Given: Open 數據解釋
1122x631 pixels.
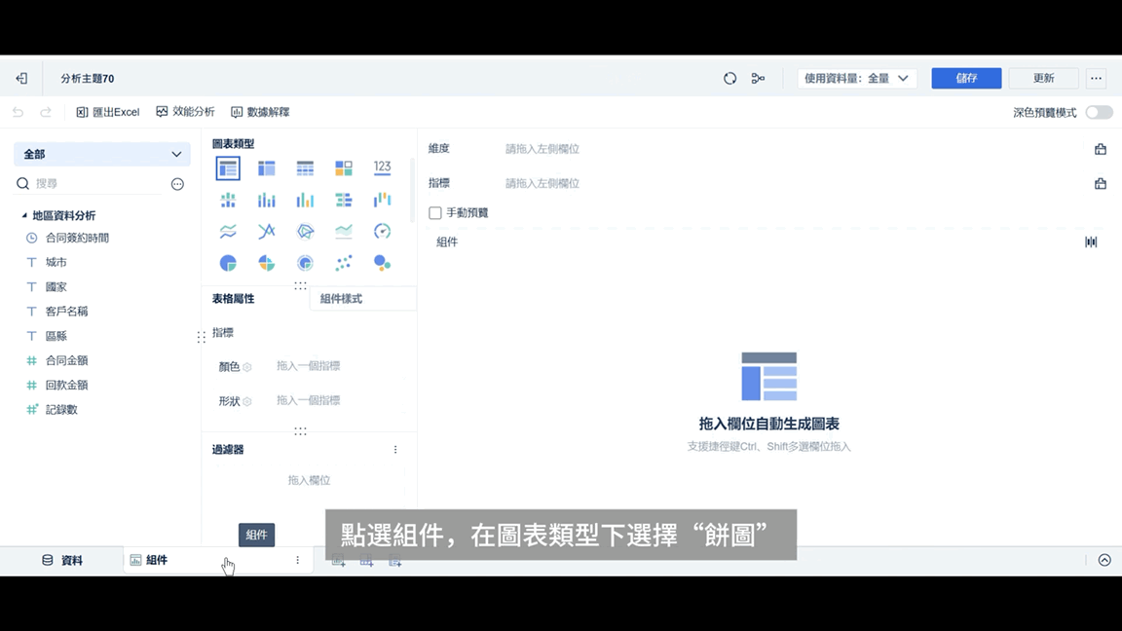Looking at the screenshot, I should [260, 112].
